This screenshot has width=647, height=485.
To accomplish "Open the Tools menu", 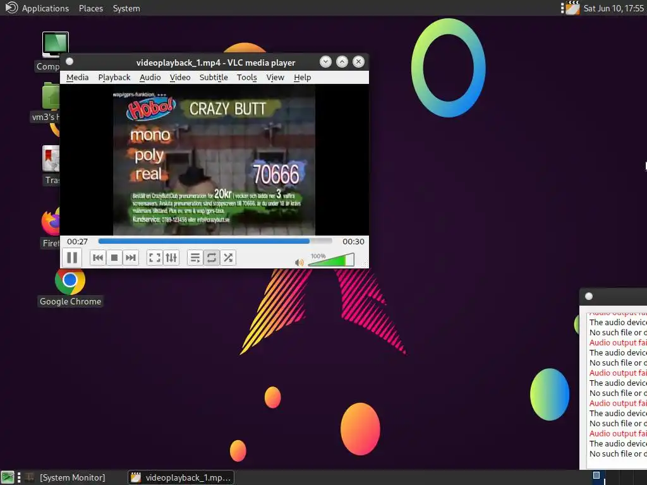I will [247, 78].
